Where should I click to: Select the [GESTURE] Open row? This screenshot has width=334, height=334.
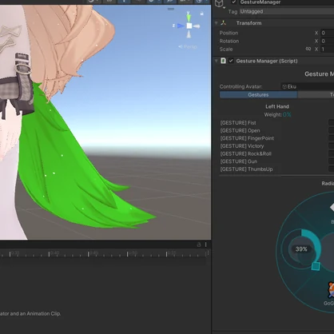pos(276,130)
